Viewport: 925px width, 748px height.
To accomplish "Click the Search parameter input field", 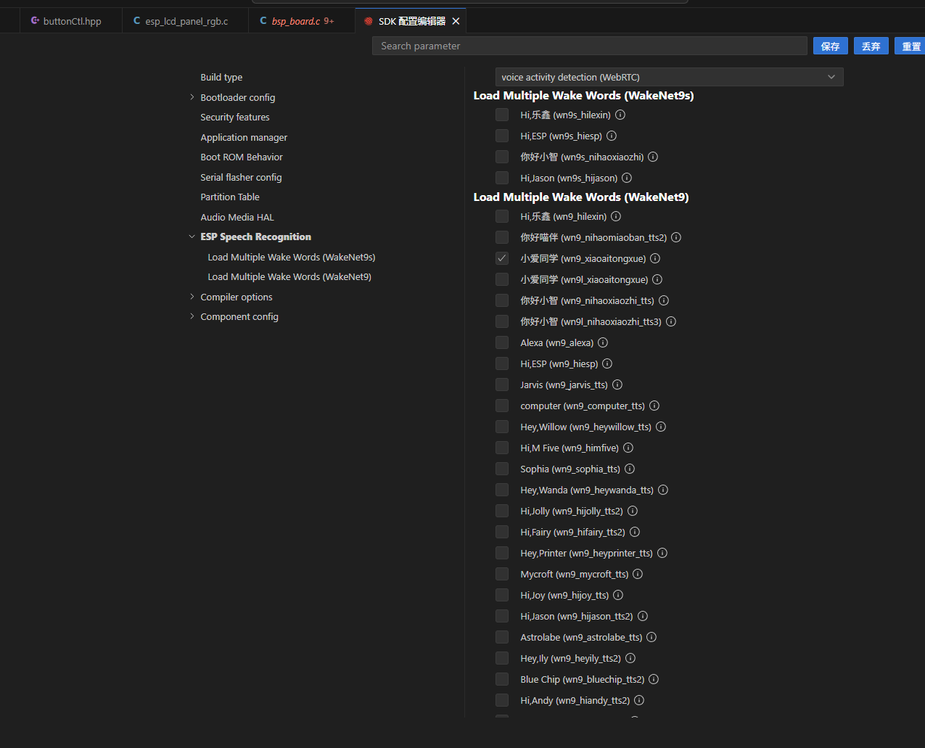I will point(589,46).
